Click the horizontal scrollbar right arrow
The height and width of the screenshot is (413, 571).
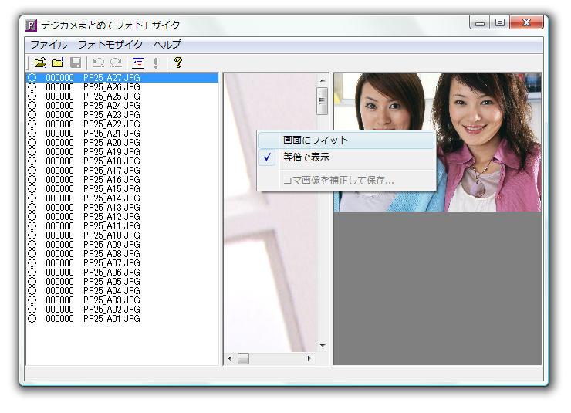click(309, 358)
